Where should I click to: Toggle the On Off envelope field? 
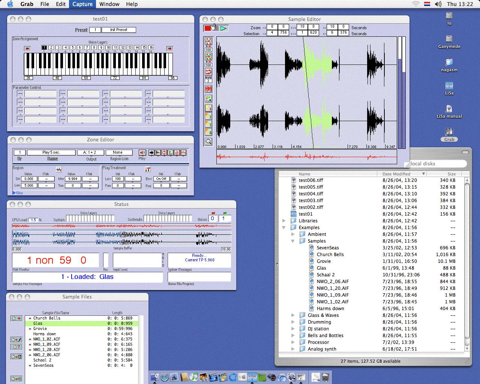tap(161, 179)
